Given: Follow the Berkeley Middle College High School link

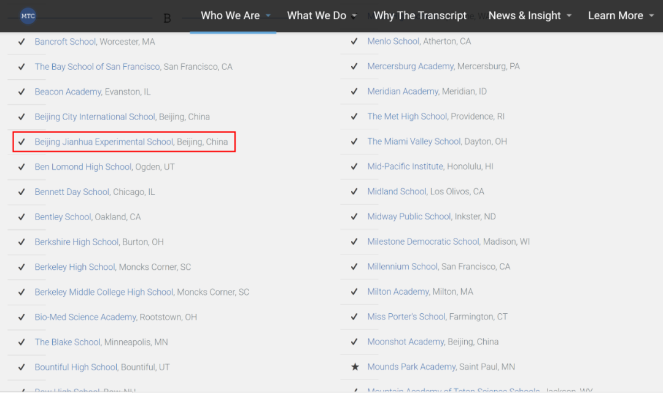Looking at the screenshot, I should [x=104, y=292].
